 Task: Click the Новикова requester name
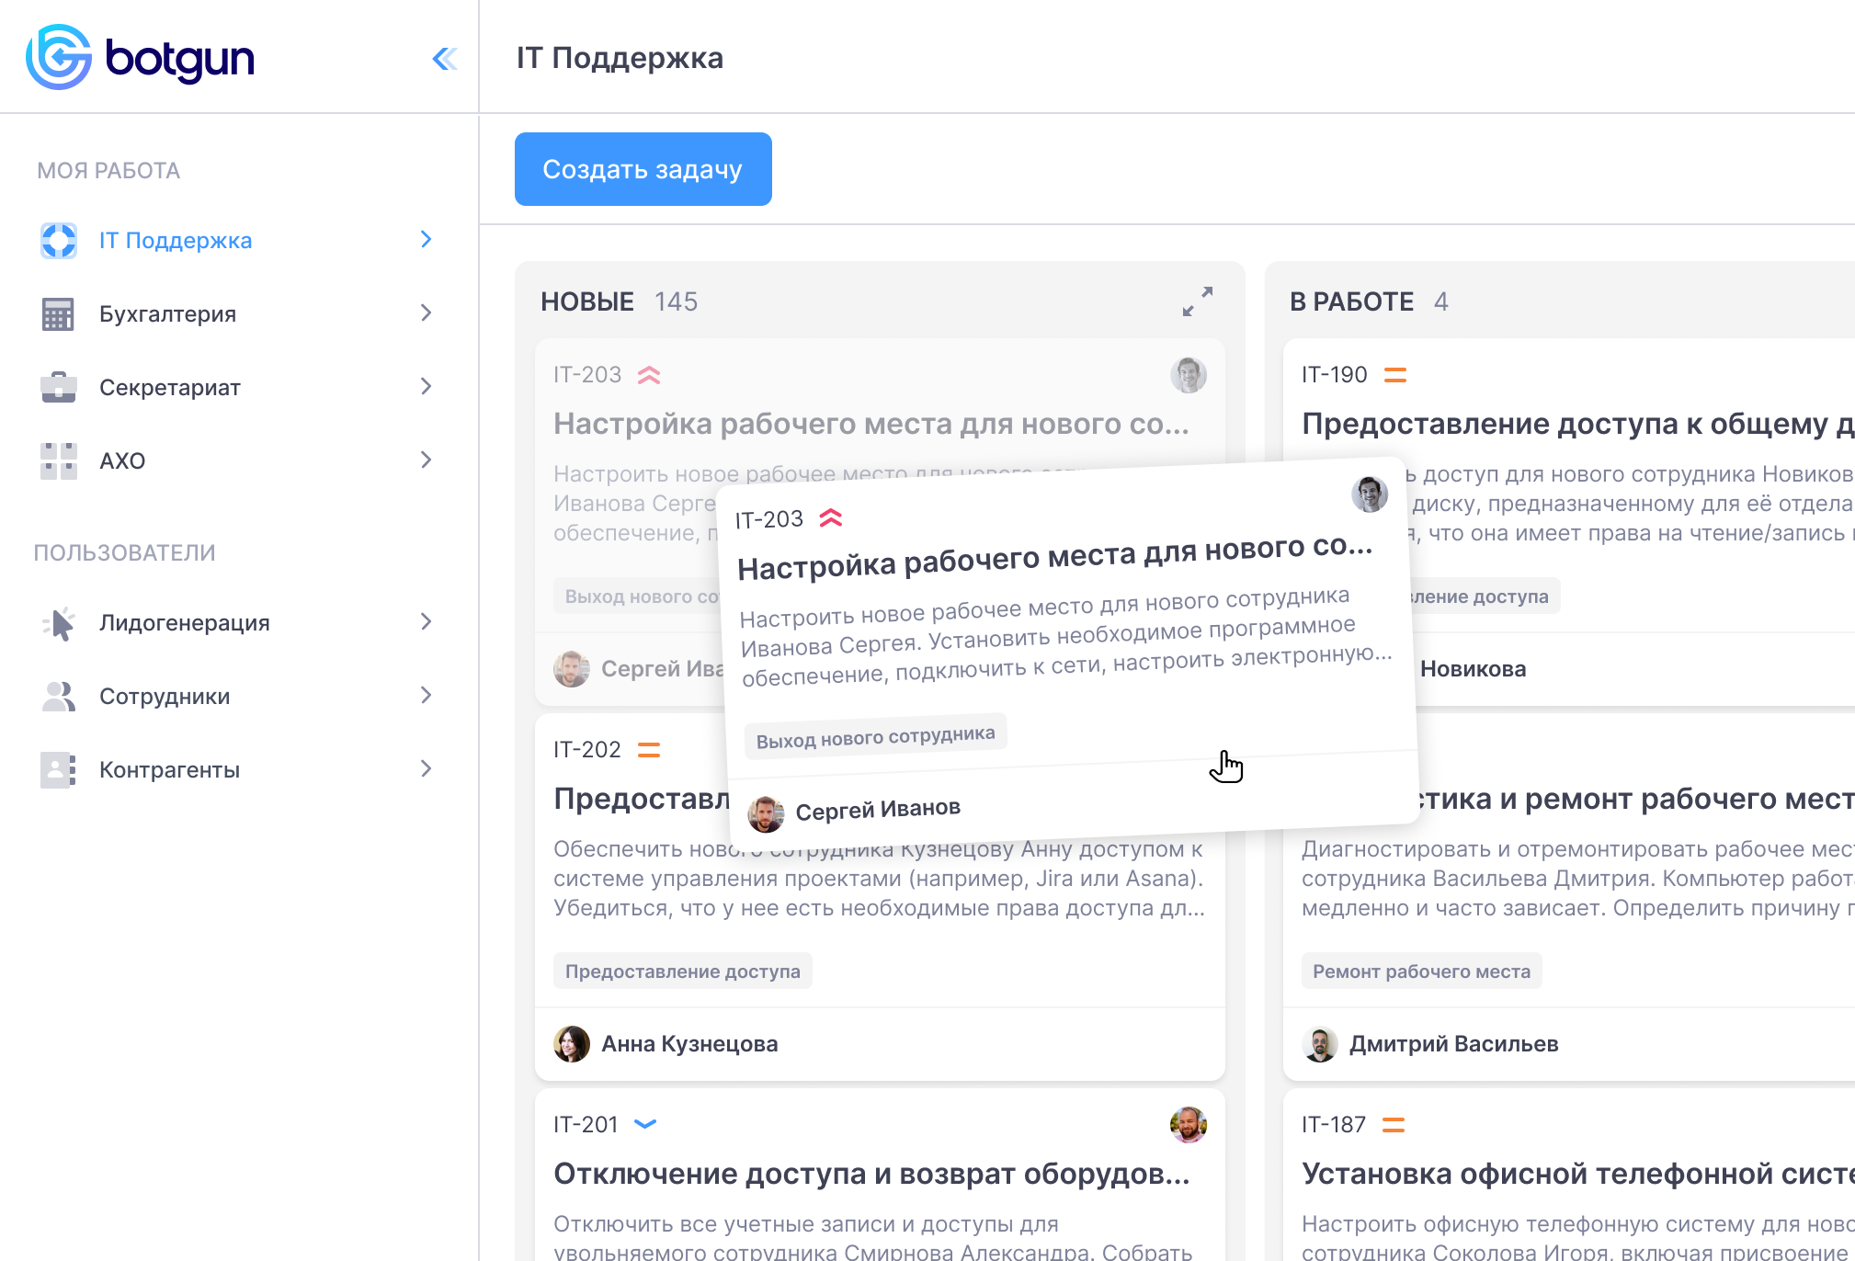pyautogui.click(x=1473, y=669)
